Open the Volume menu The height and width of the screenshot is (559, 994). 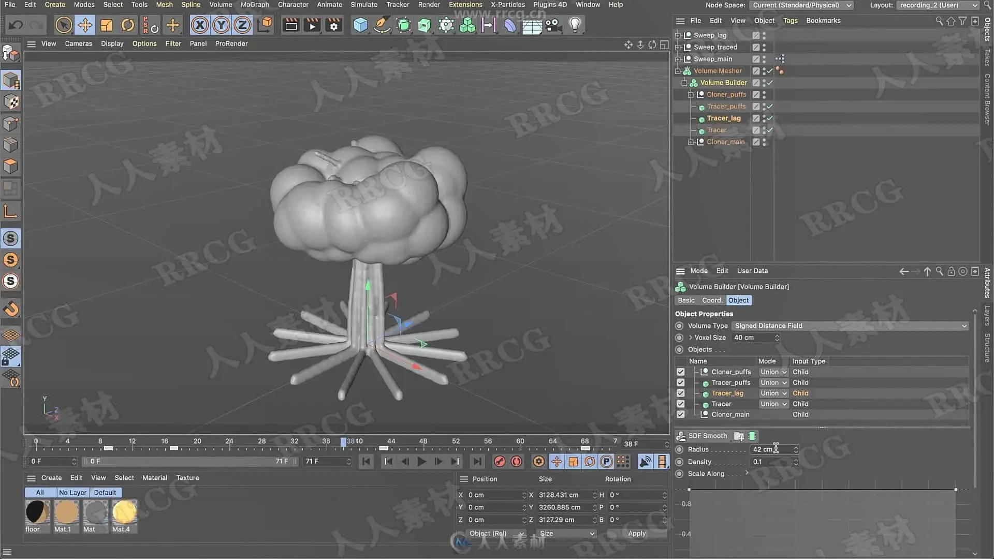click(221, 5)
